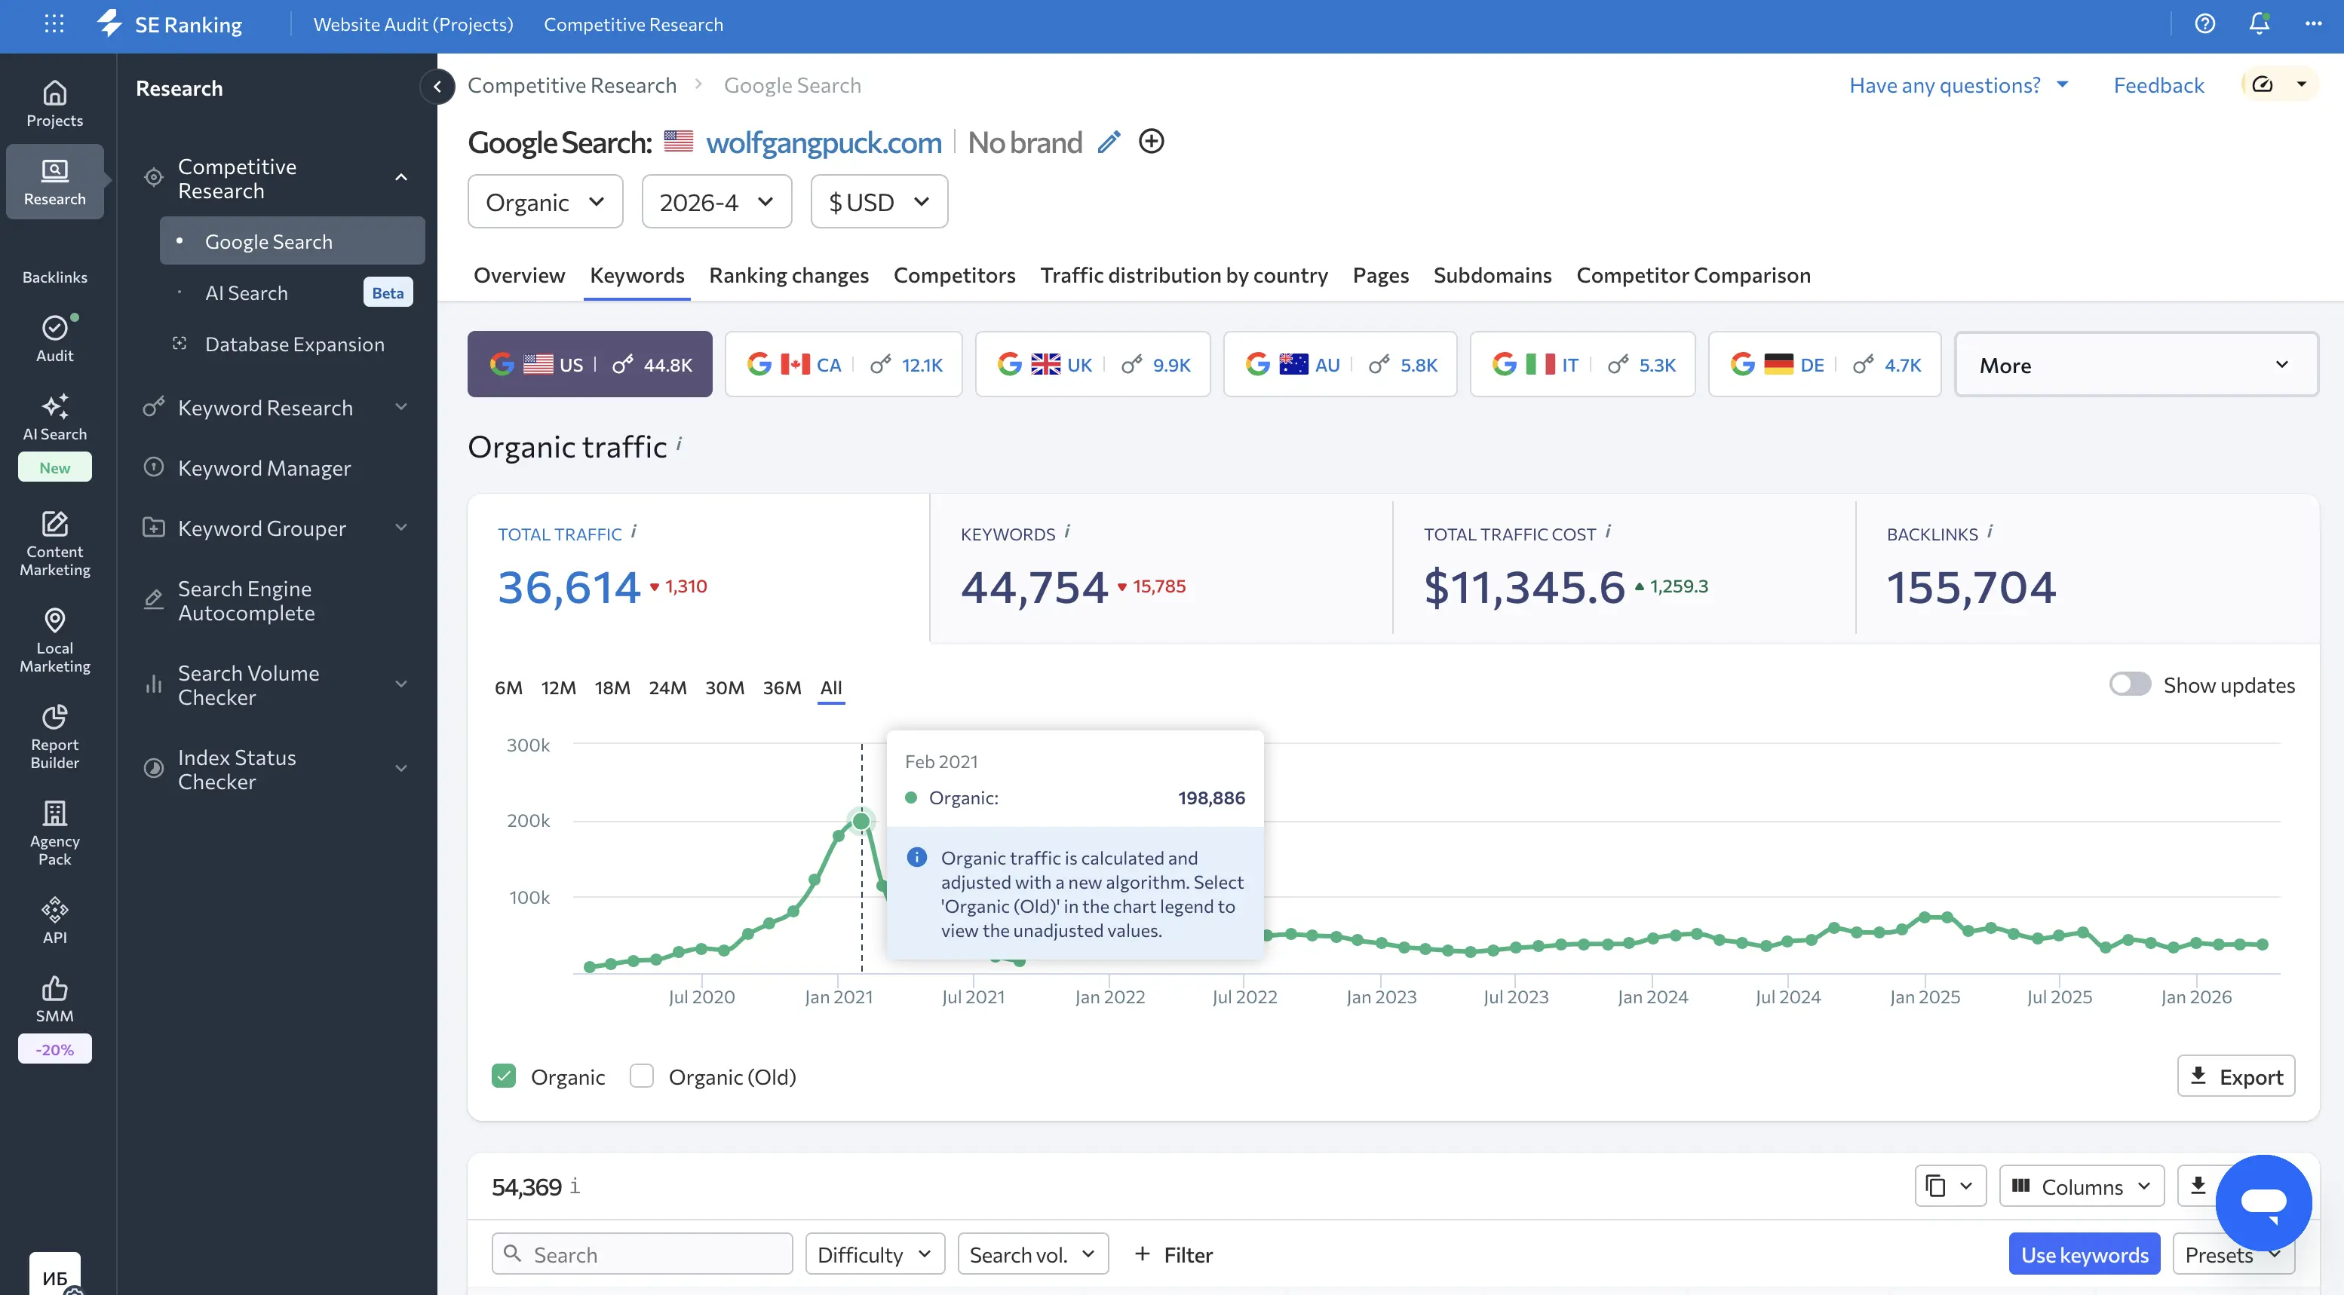Switch to the Competitors tab
This screenshot has height=1295, width=2344.
pos(953,274)
